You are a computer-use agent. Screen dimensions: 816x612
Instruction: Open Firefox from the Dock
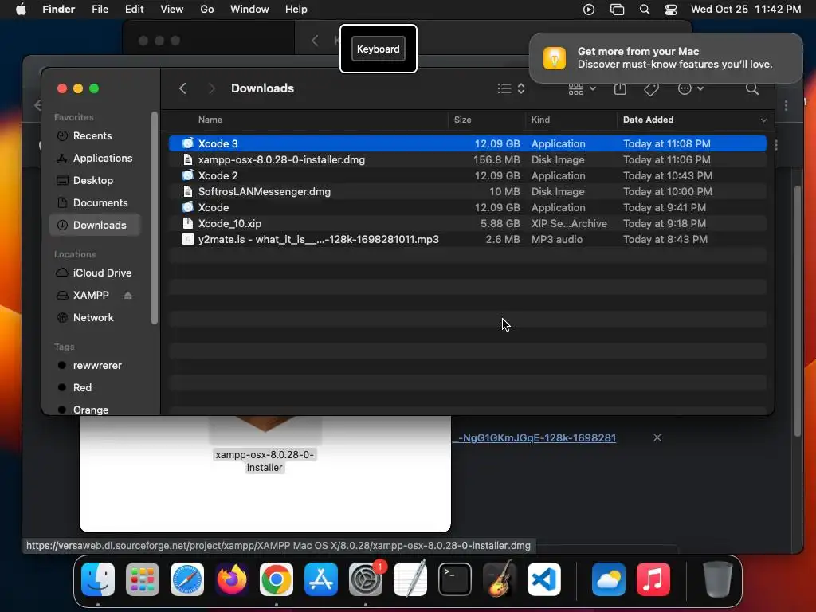click(232, 579)
